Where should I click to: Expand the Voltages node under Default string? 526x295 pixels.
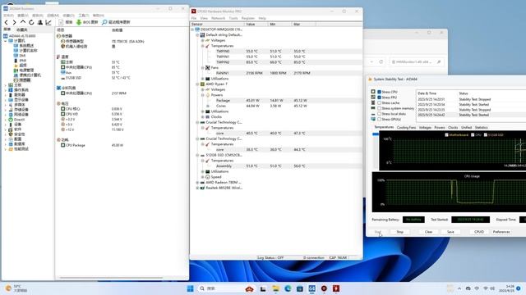(203, 40)
